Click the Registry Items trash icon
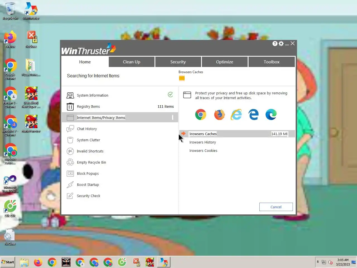Image resolution: width=357 pixels, height=268 pixels. click(x=70, y=107)
